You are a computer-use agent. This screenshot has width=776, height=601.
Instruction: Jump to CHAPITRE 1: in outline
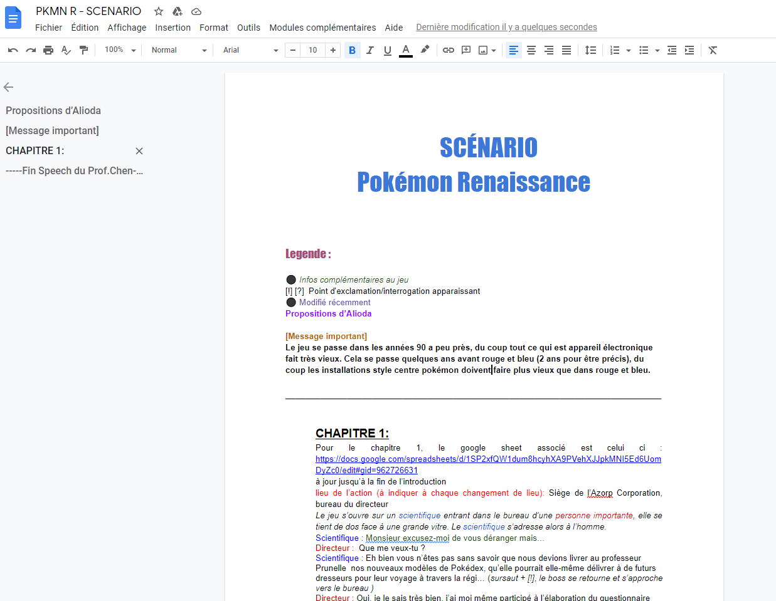[35, 150]
